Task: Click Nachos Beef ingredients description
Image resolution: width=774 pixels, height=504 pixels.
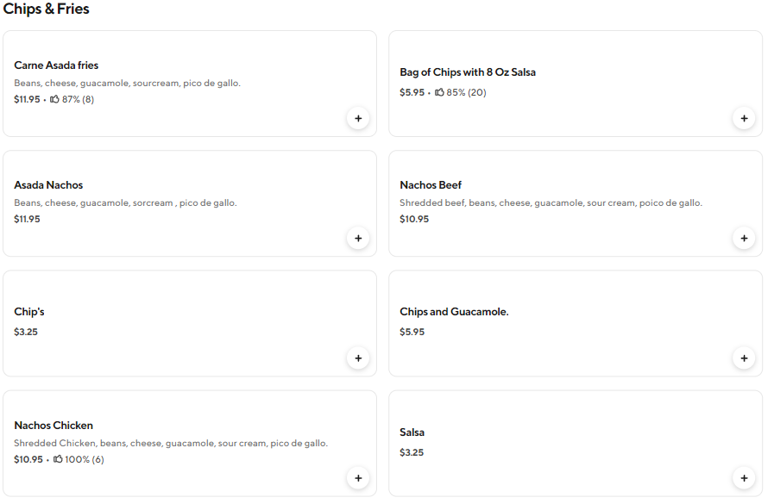Action: coord(551,203)
